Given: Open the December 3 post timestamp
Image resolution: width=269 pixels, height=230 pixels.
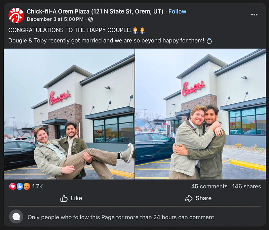Looking at the screenshot, I should (x=55, y=19).
